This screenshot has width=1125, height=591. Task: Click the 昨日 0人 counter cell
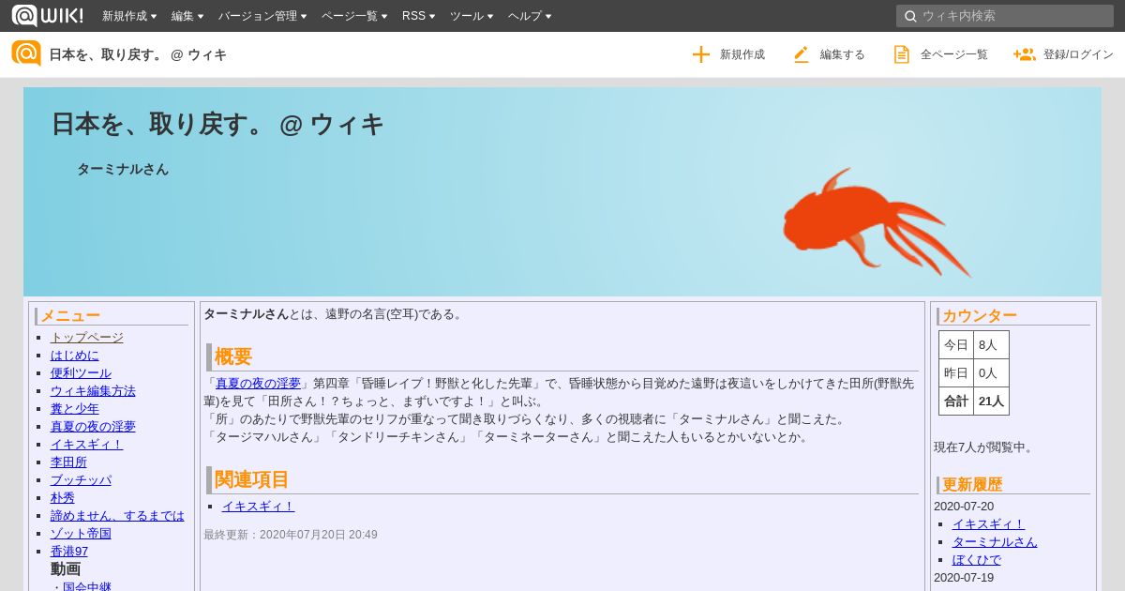(974, 372)
